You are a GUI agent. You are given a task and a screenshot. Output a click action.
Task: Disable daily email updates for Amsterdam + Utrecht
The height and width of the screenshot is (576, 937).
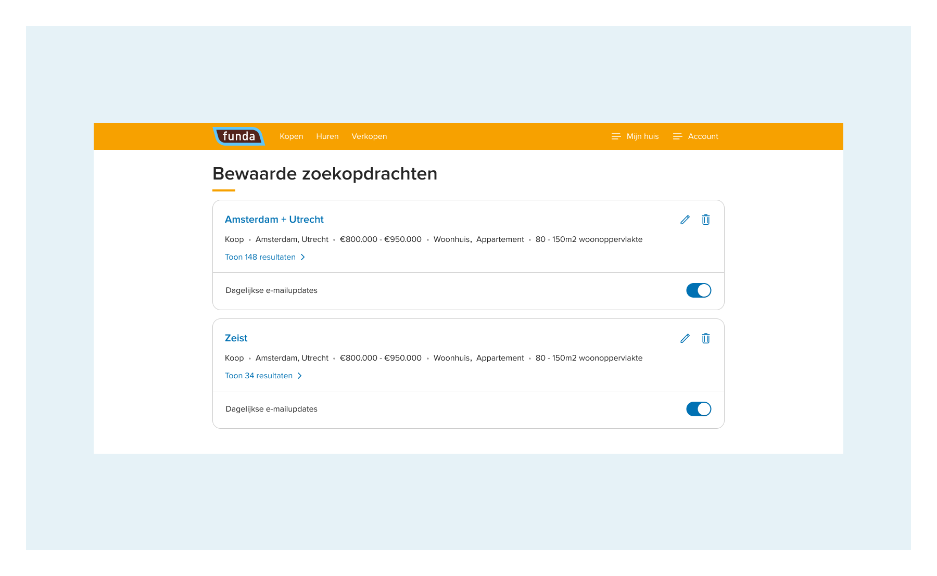[x=699, y=290]
